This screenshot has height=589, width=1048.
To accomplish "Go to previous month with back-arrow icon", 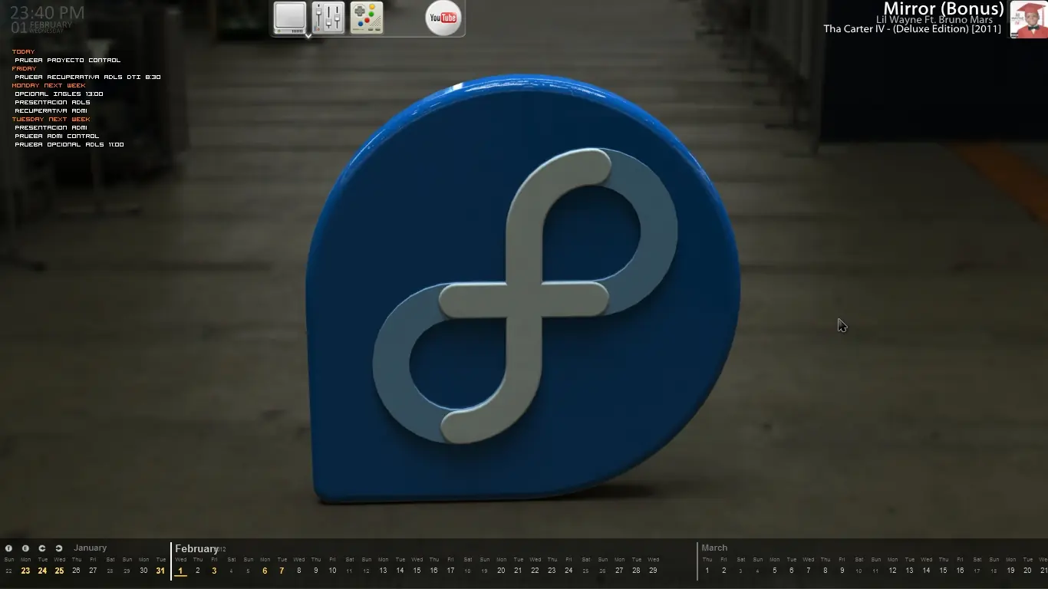I will [42, 548].
